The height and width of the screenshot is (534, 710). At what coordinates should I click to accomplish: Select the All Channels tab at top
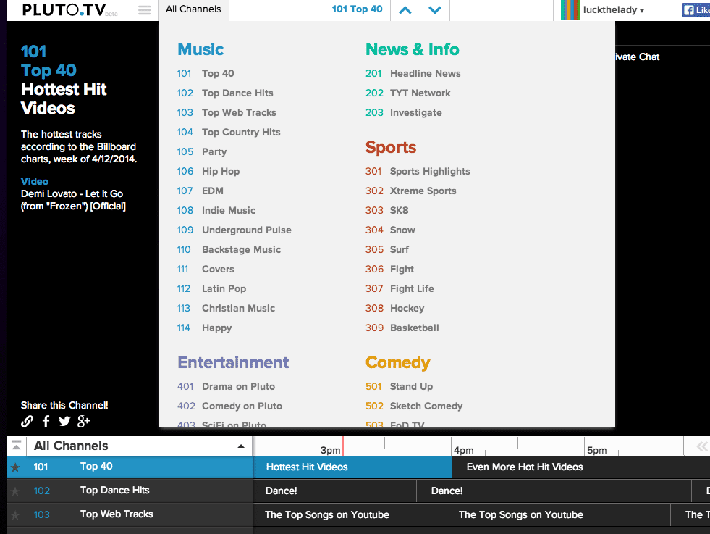[x=193, y=9]
